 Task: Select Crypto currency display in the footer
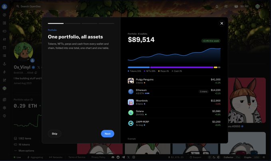coord(248,157)
